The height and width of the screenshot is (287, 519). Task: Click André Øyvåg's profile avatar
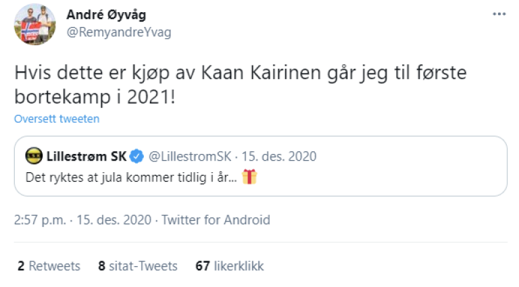(x=35, y=24)
